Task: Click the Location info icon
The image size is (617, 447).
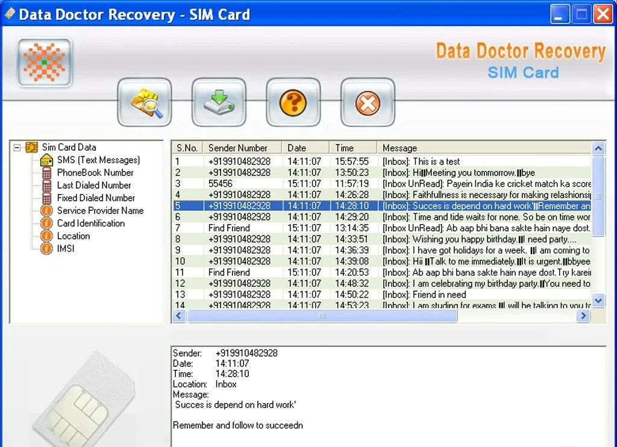Action: 46,236
